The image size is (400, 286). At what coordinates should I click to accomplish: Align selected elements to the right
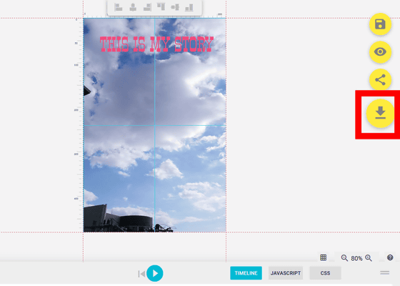(x=147, y=7)
